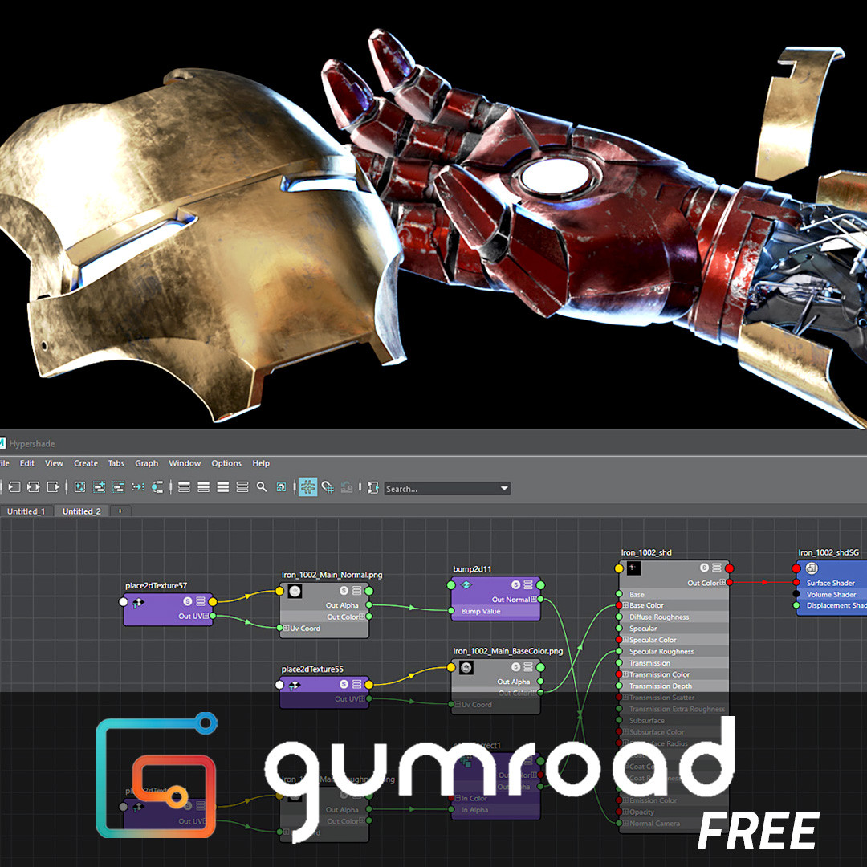Open the Search field dropdown arrow
The height and width of the screenshot is (867, 867).
tap(503, 488)
